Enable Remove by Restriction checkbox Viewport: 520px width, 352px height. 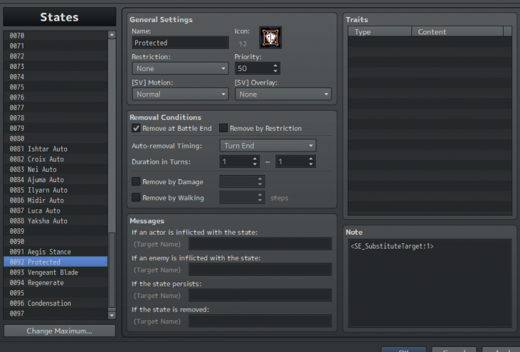224,128
